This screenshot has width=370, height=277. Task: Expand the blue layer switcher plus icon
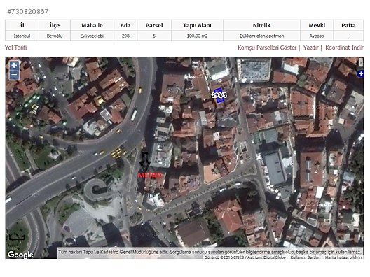tap(361, 74)
